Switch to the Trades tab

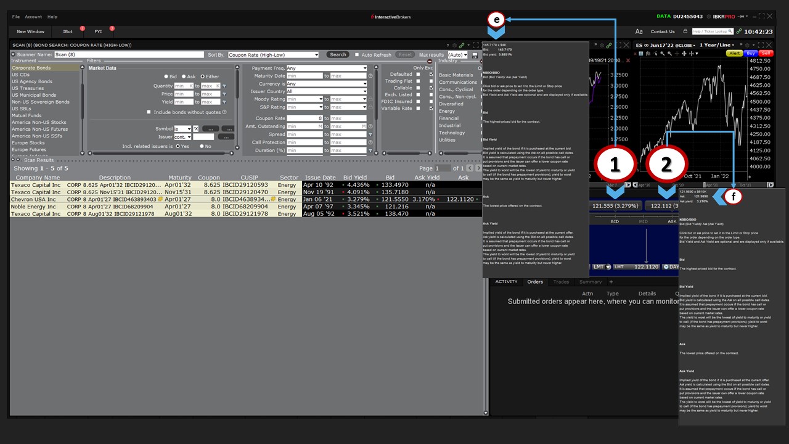click(x=561, y=282)
